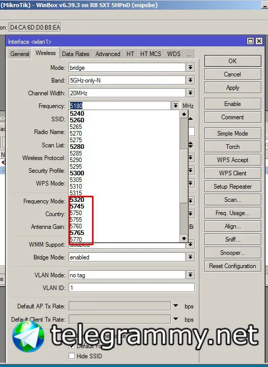Switch to the General tab

tap(20, 54)
